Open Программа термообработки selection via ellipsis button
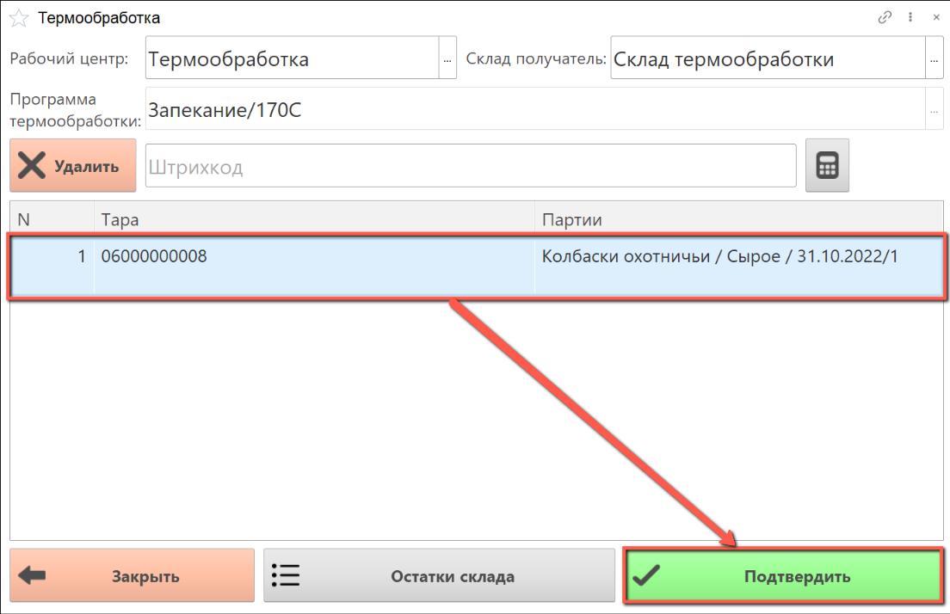950x614 pixels. tap(935, 110)
